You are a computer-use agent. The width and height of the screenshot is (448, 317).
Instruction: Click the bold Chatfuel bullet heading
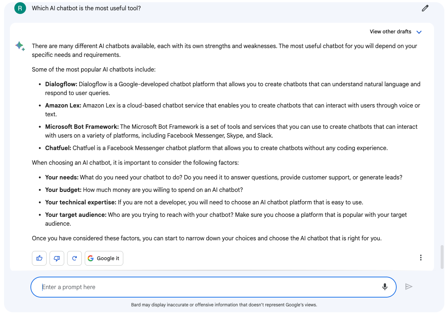click(58, 148)
